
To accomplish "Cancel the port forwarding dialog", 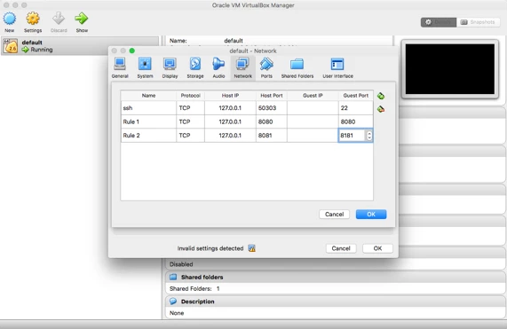I will pyautogui.click(x=335, y=214).
